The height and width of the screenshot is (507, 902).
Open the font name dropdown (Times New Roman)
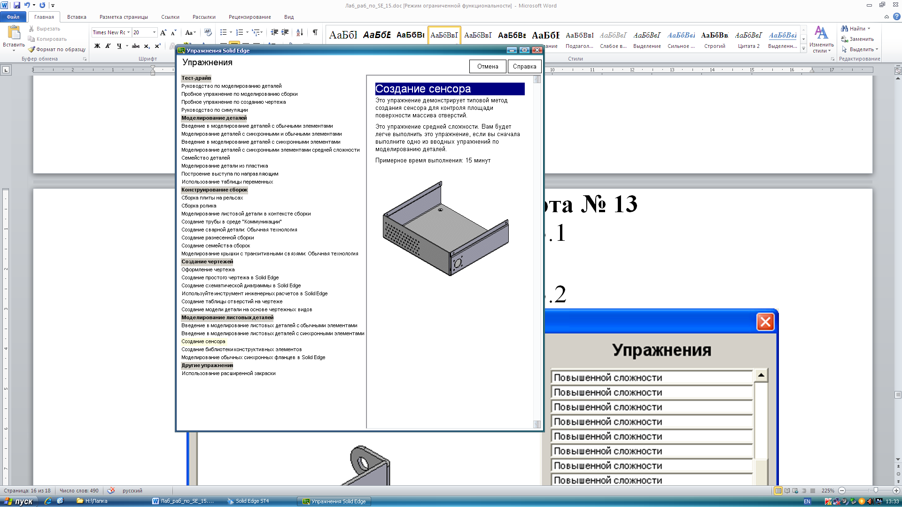coord(128,32)
